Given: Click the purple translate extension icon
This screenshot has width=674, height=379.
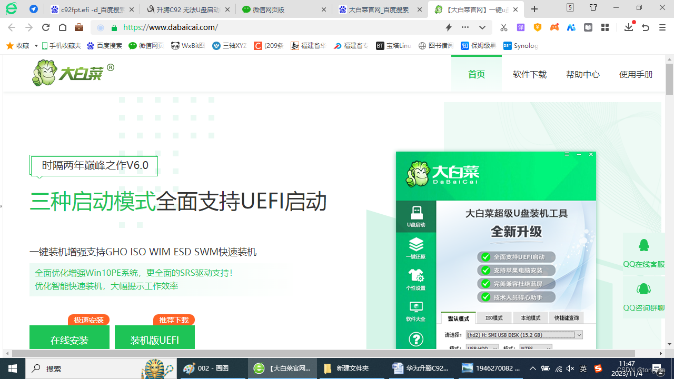Looking at the screenshot, I should [521, 27].
